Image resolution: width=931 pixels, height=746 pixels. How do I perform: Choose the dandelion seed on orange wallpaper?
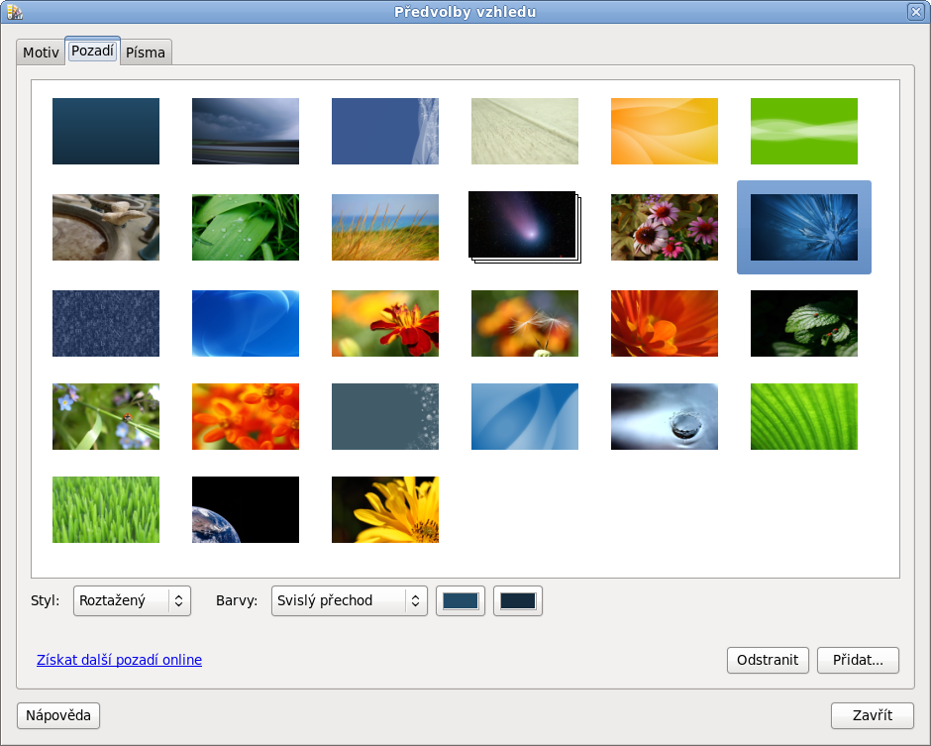[524, 324]
